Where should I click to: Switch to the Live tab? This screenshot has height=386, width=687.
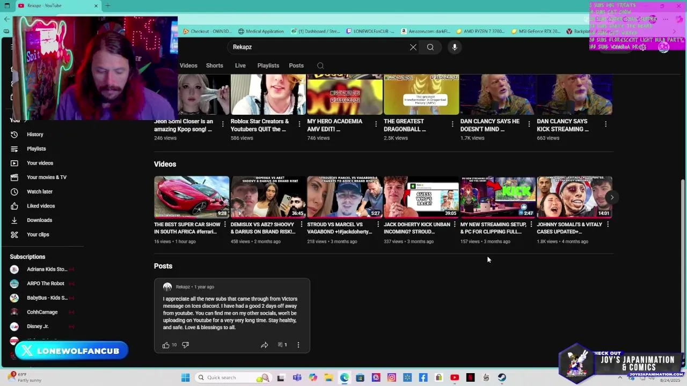coord(240,65)
